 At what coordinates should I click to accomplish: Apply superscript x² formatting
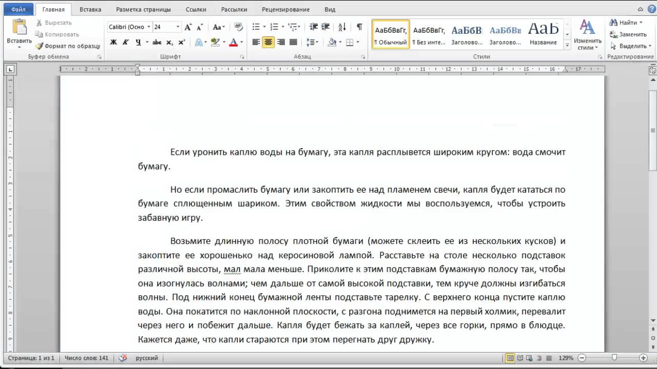pos(181,42)
